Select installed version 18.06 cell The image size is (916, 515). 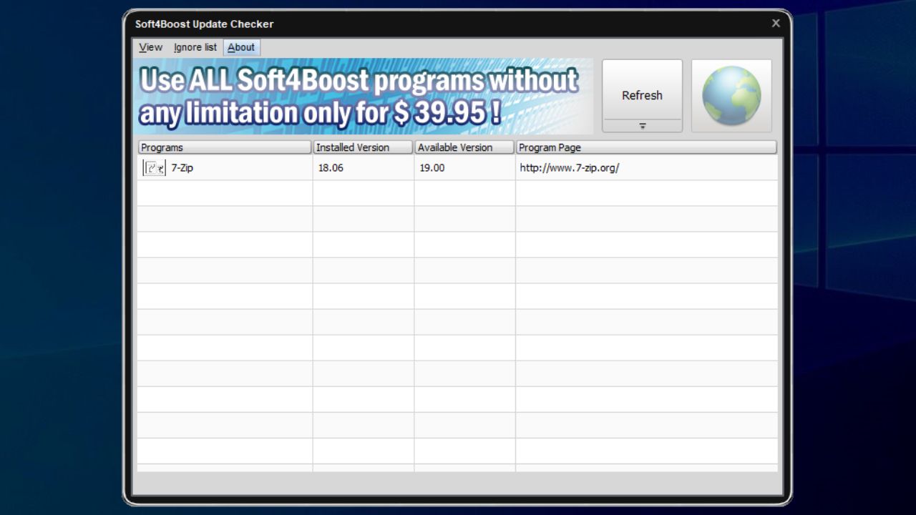(x=363, y=168)
